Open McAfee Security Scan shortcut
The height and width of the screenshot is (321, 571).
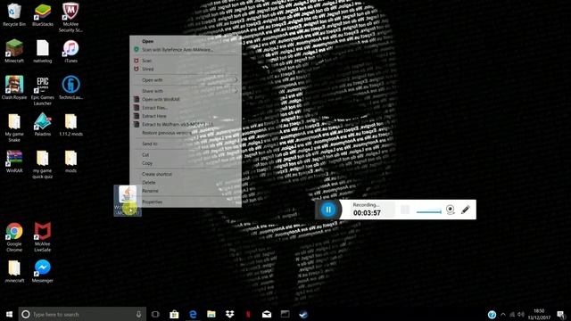click(70, 18)
